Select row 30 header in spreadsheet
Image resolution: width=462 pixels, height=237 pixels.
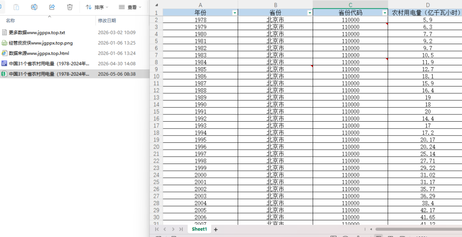157,217
